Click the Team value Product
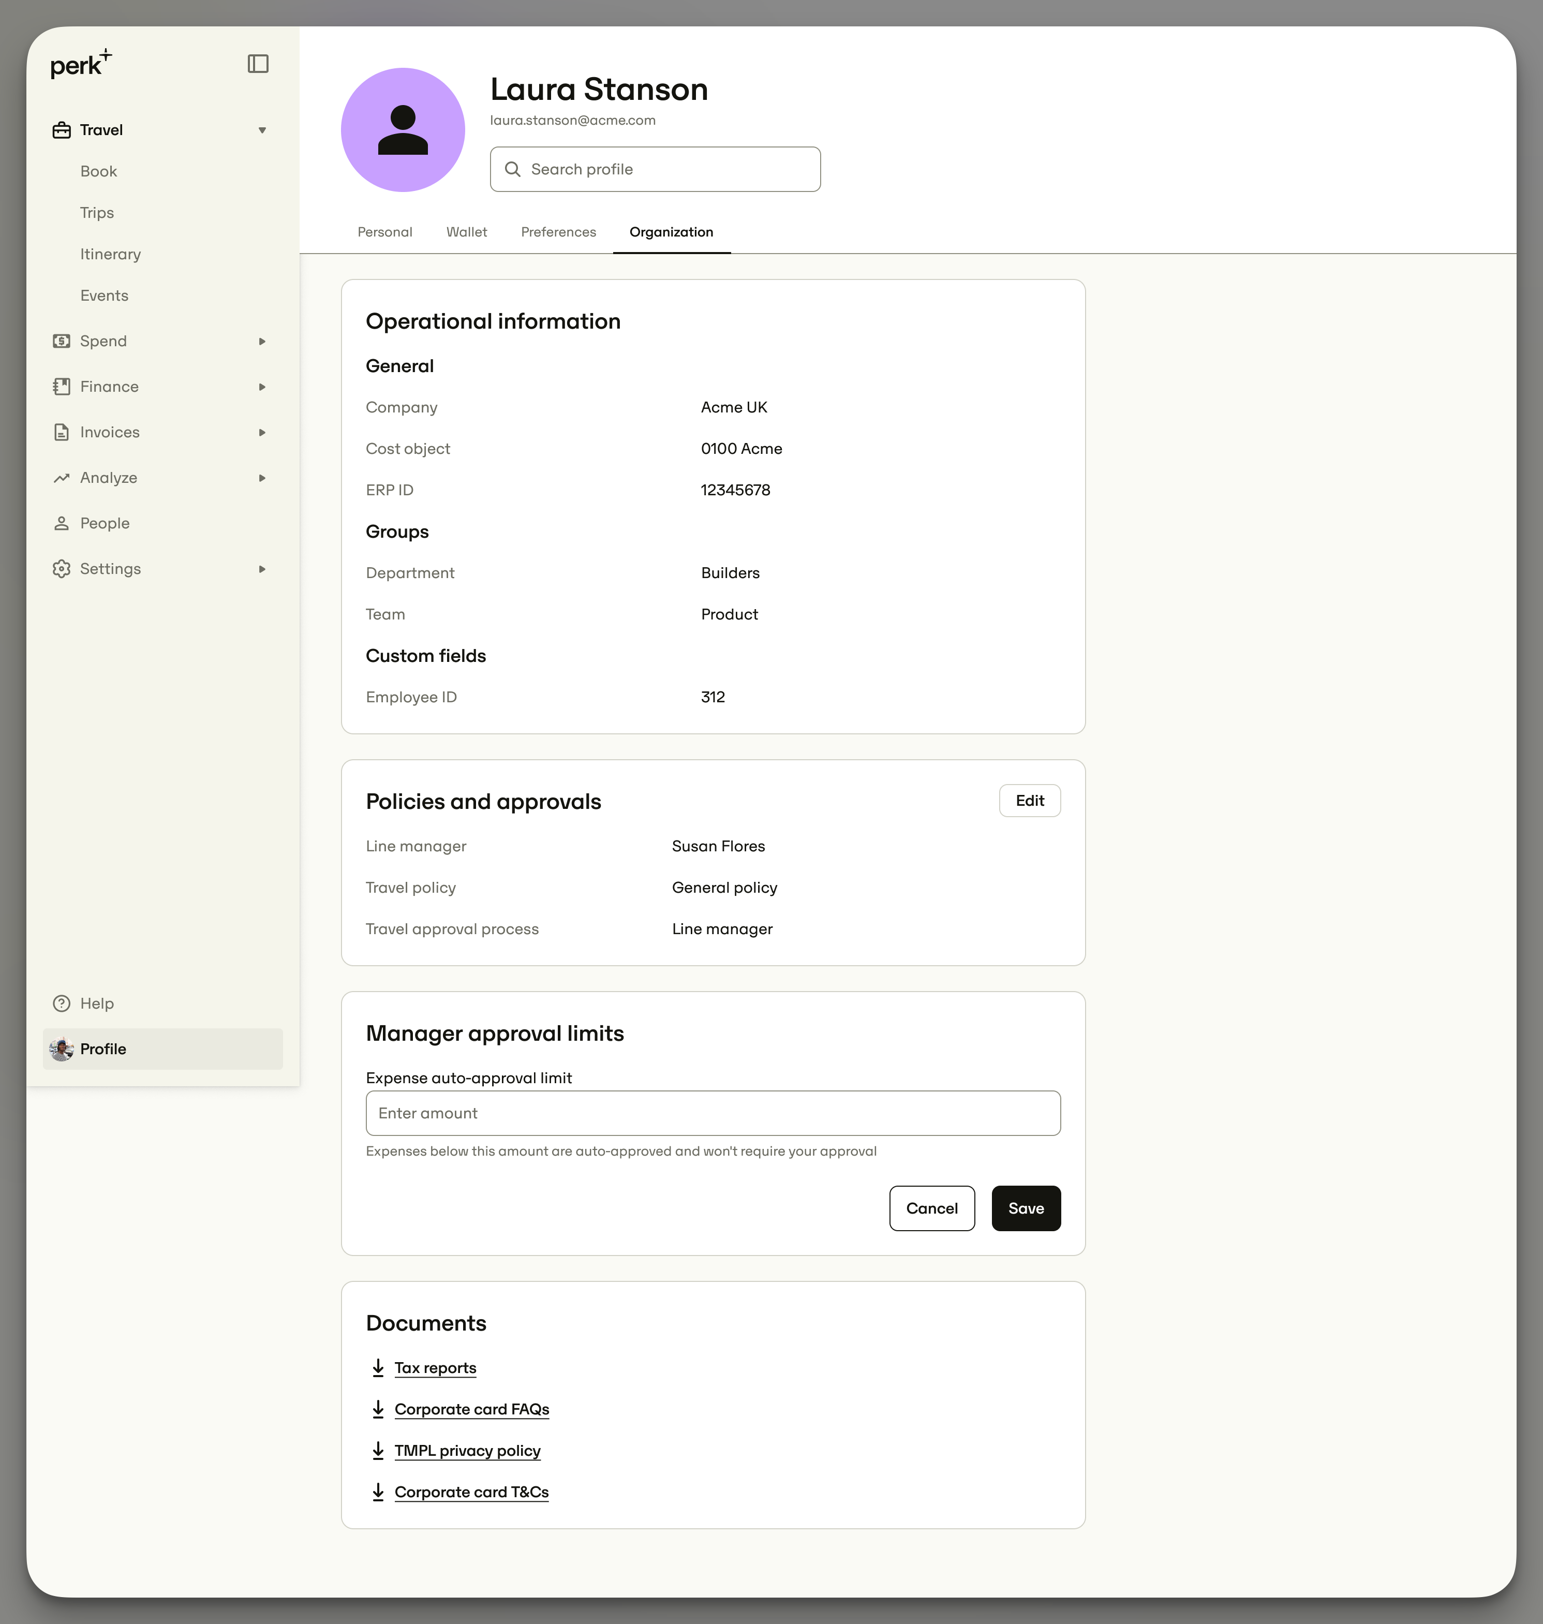The width and height of the screenshot is (1543, 1624). pos(730,614)
